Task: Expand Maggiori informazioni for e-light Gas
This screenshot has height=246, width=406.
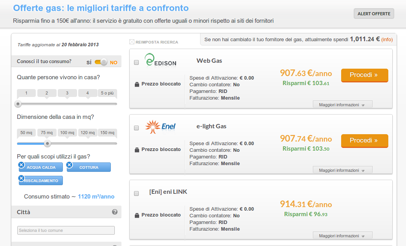Action: 343,170
